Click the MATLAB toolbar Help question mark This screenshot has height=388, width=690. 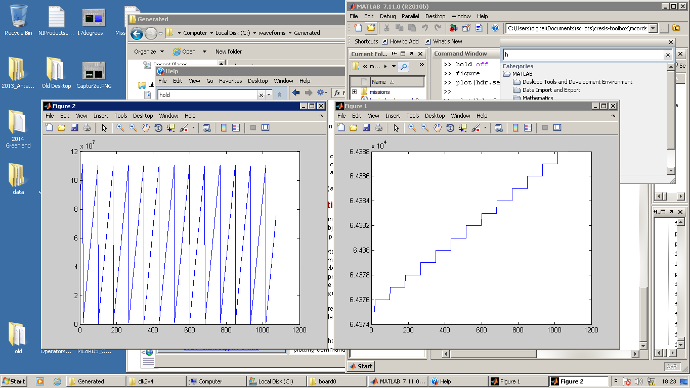tap(495, 28)
